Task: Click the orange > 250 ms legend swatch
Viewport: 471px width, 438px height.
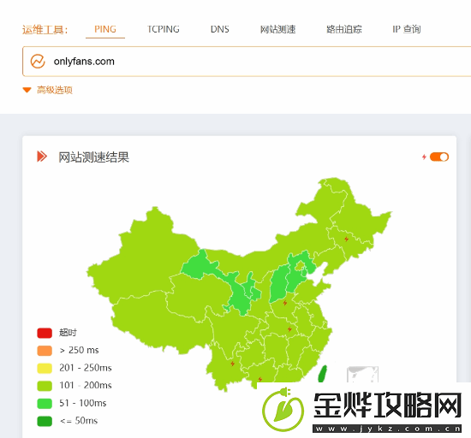Action: click(45, 351)
